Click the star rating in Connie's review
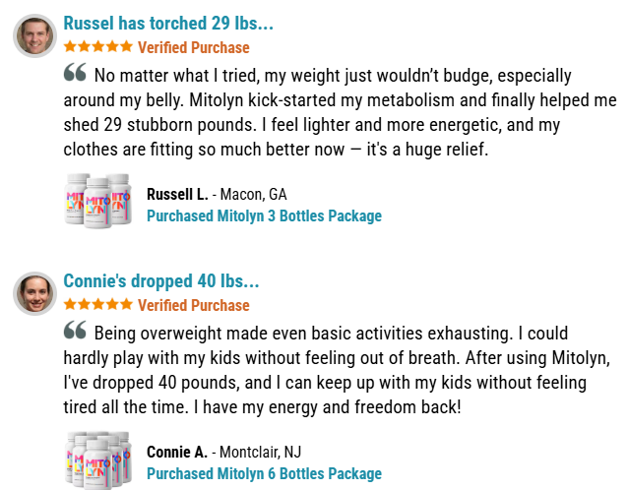The image size is (628, 490). [x=97, y=305]
